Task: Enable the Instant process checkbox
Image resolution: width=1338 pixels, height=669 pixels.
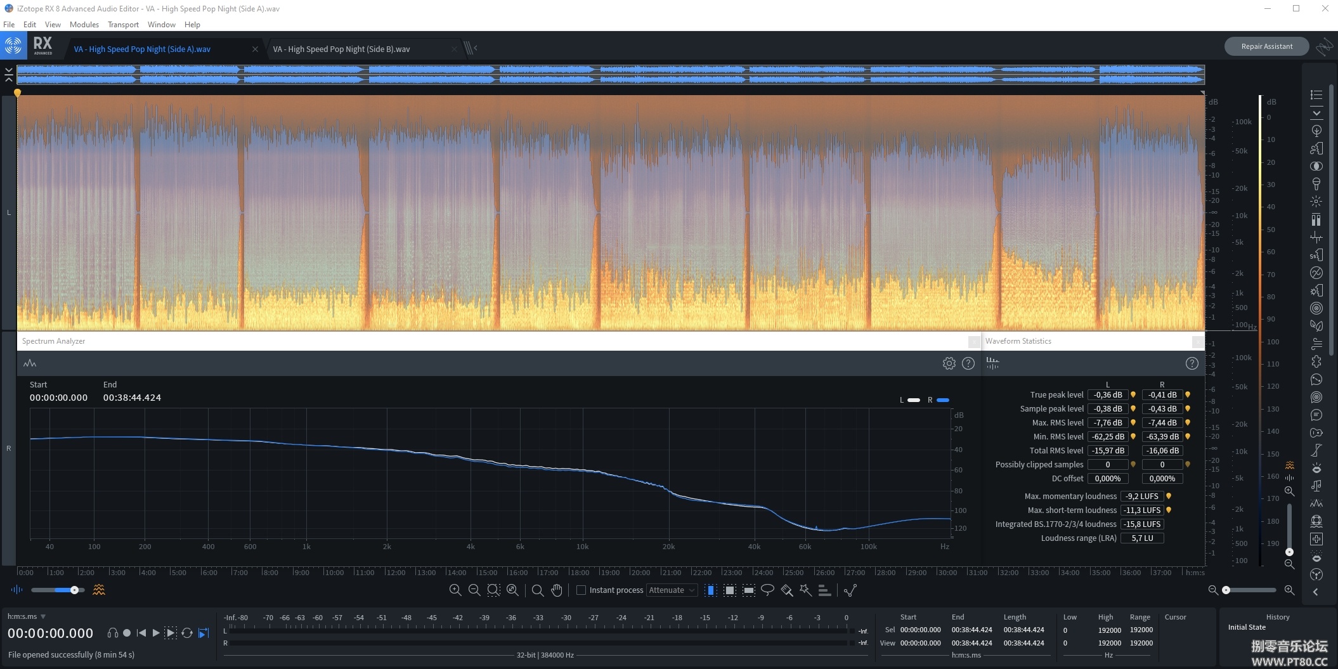Action: pyautogui.click(x=581, y=590)
